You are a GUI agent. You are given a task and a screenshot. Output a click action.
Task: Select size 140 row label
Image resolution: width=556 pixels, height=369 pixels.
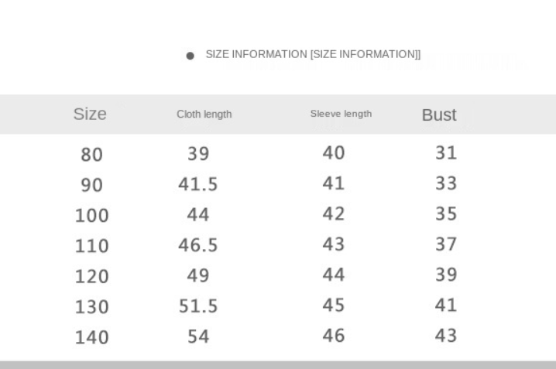click(x=92, y=337)
